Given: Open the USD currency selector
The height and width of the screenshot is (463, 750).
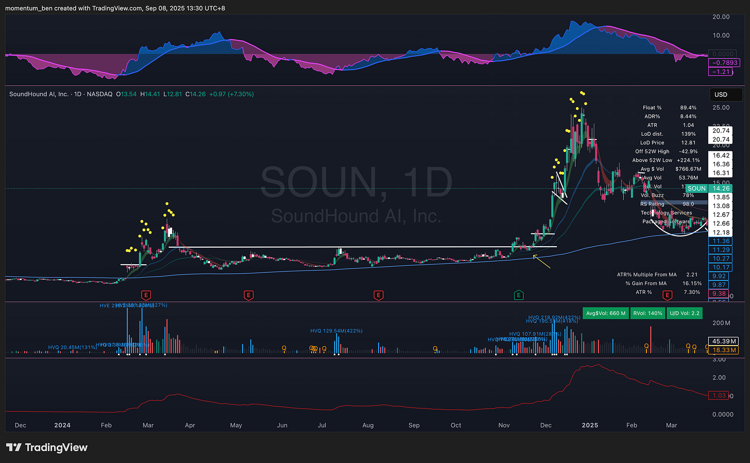Looking at the screenshot, I should (x=726, y=94).
